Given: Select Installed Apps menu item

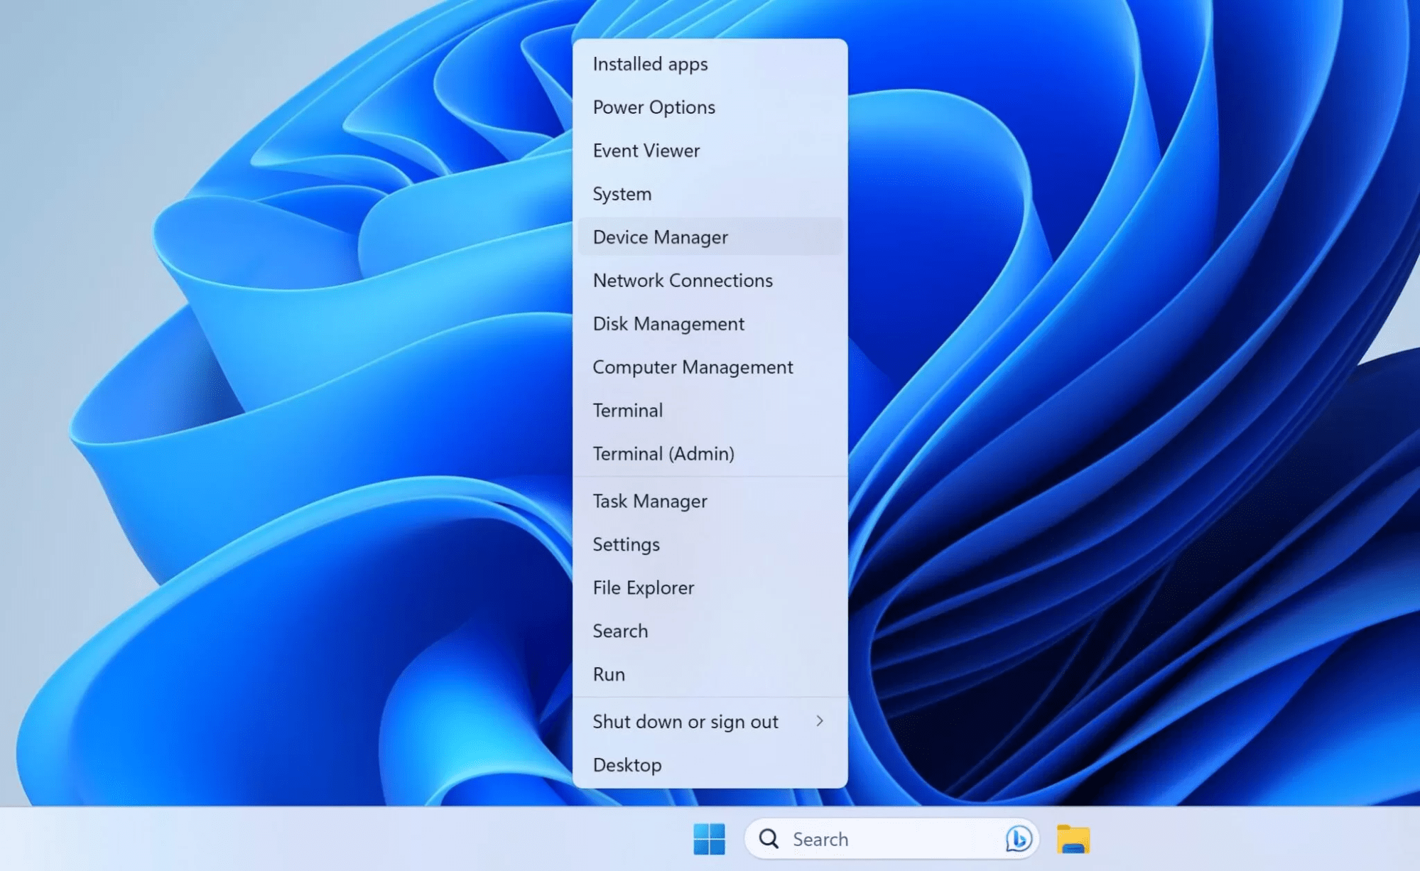Looking at the screenshot, I should tap(650, 63).
